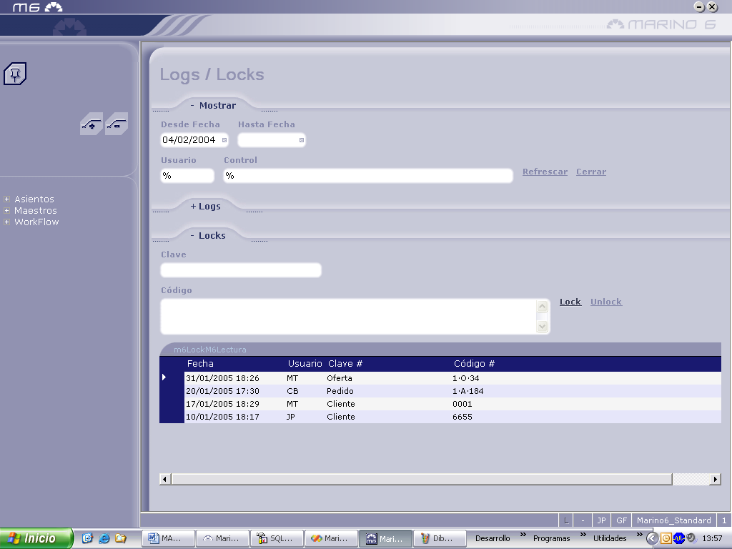Select the row marker arrow for the Oferta row
732x549 pixels.
(164, 377)
